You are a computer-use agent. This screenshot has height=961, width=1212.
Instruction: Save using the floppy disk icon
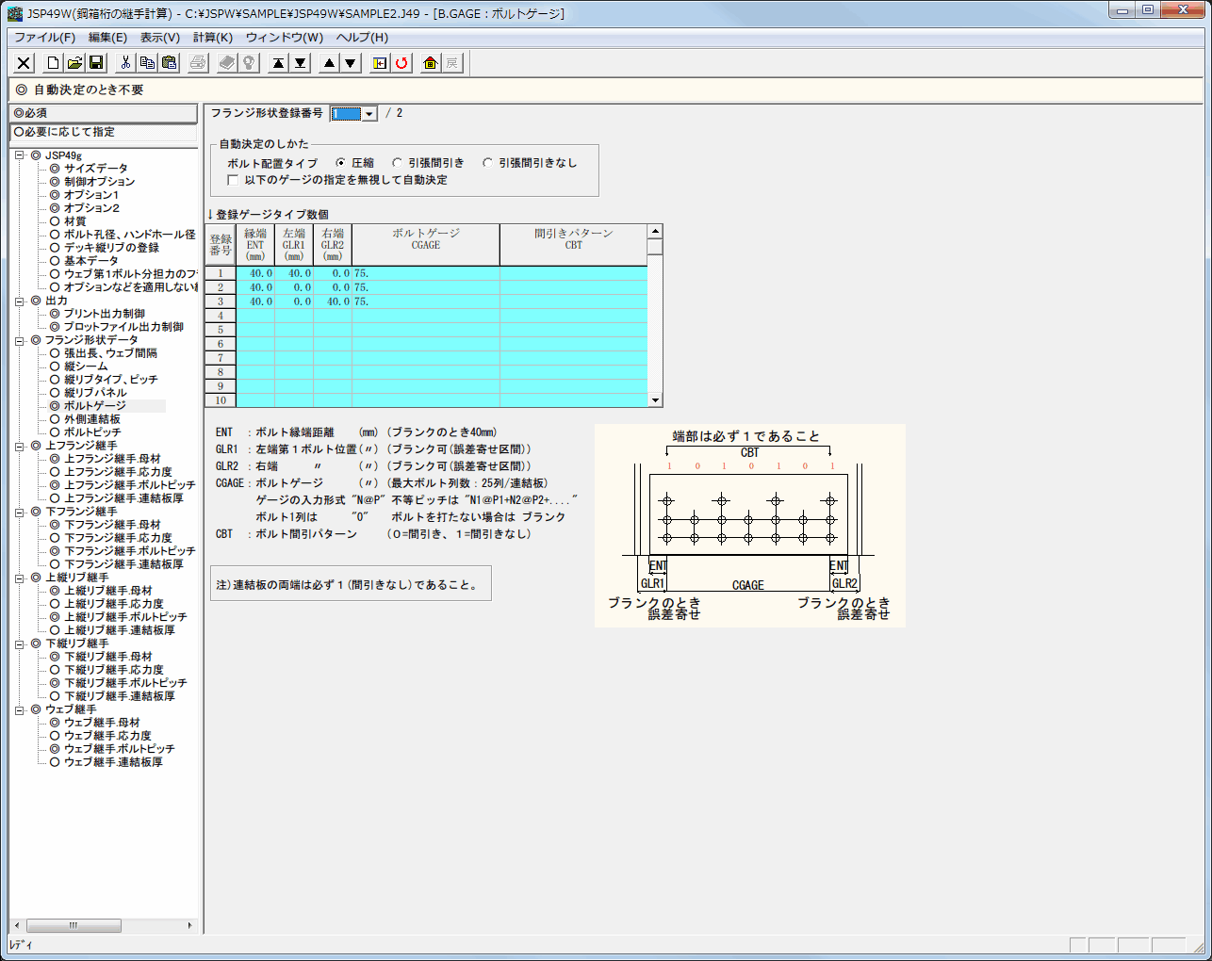(x=96, y=63)
